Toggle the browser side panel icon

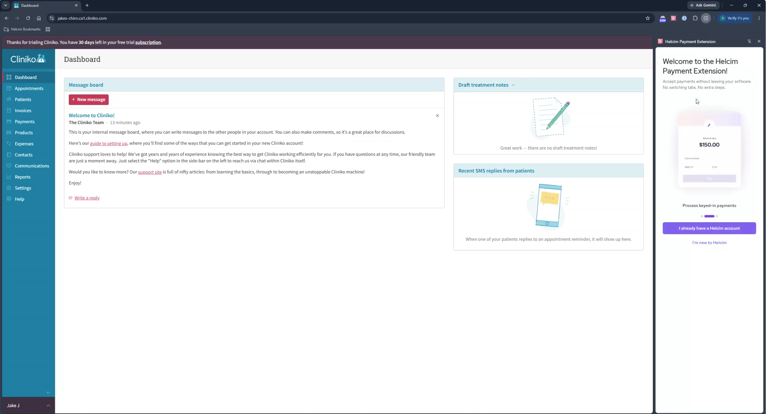tap(706, 18)
